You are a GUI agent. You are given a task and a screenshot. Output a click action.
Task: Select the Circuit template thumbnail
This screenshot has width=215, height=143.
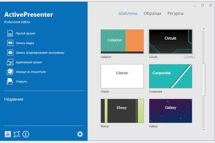click(171, 41)
